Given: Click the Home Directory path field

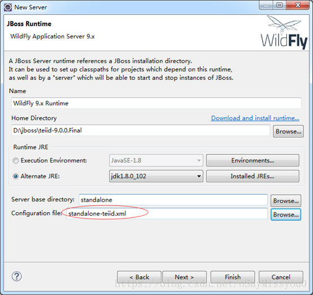Looking at the screenshot, I should click(x=141, y=130).
